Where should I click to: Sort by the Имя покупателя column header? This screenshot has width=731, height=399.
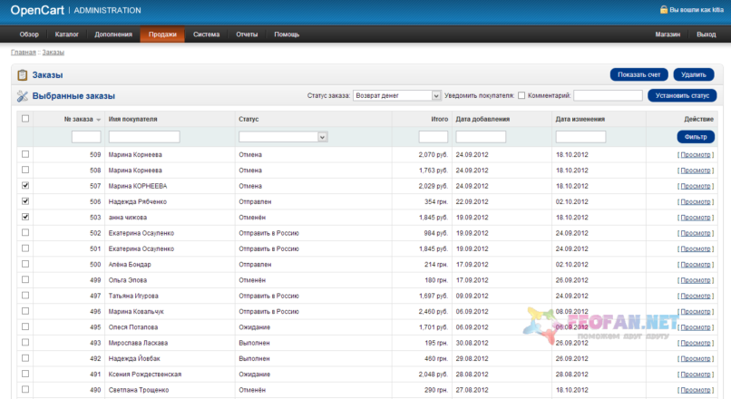(132, 120)
